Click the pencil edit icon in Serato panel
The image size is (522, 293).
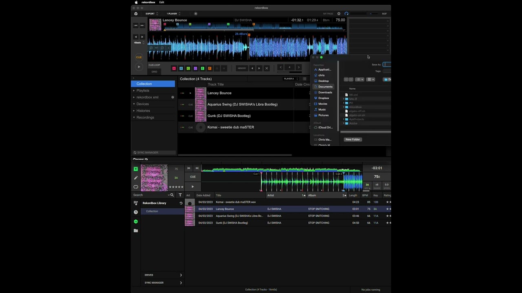click(136, 178)
